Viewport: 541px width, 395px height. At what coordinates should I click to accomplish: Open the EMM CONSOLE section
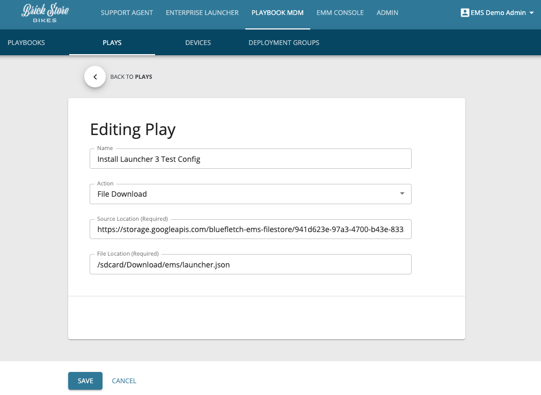point(340,12)
